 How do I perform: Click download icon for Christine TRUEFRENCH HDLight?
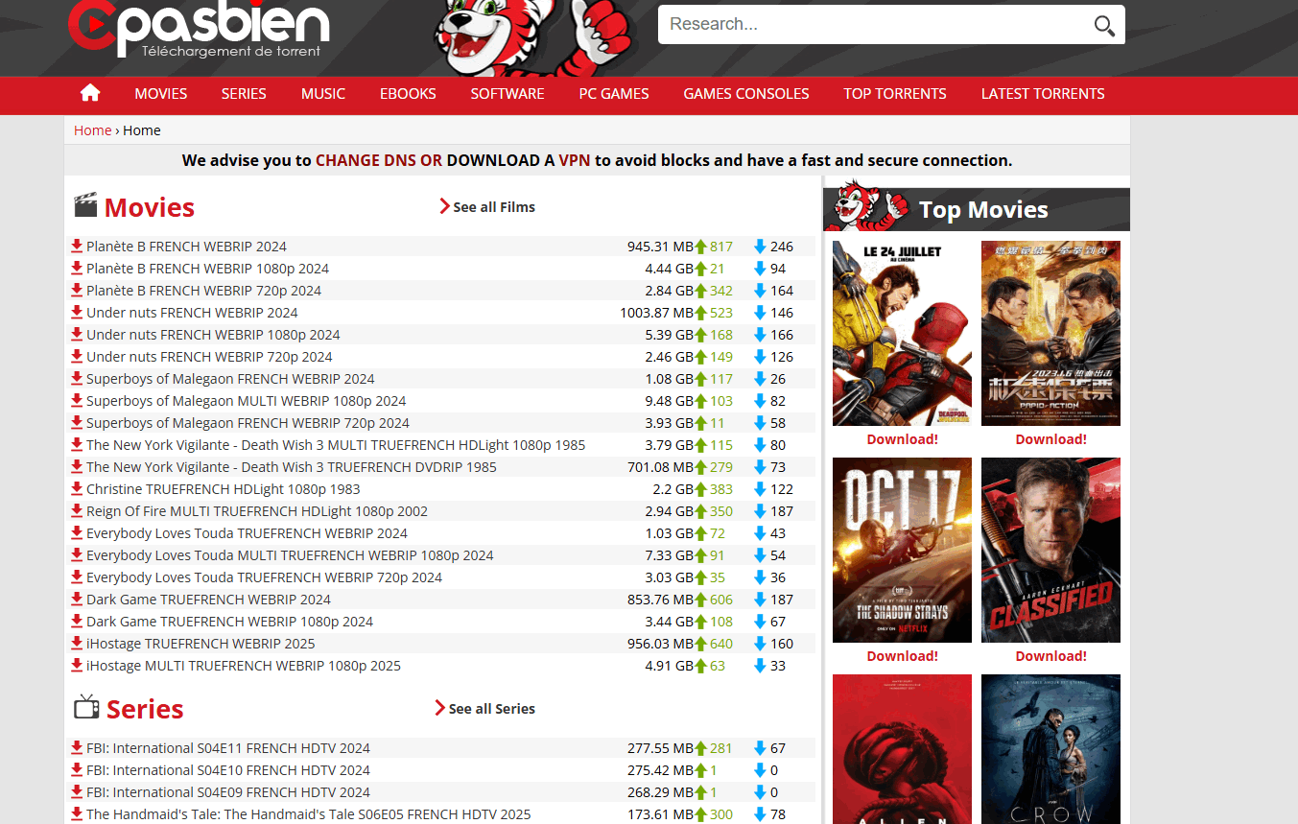coord(77,489)
